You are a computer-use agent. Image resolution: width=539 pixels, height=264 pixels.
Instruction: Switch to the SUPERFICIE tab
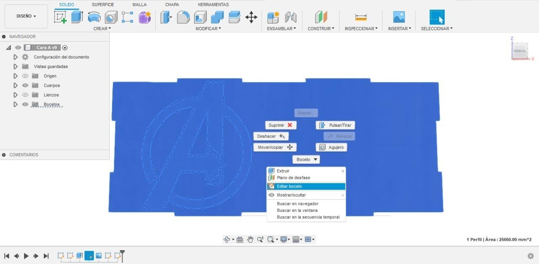(x=103, y=5)
